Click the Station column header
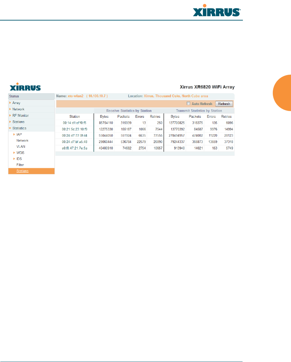 (75, 117)
